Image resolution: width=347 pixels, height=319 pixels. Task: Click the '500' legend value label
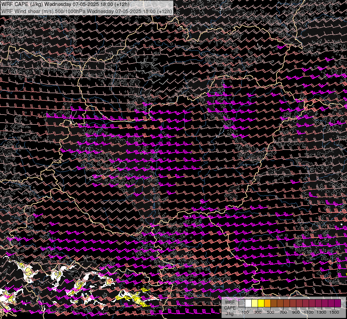point(270,312)
